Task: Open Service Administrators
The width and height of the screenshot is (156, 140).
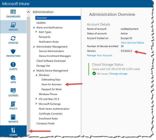Action: (51, 51)
